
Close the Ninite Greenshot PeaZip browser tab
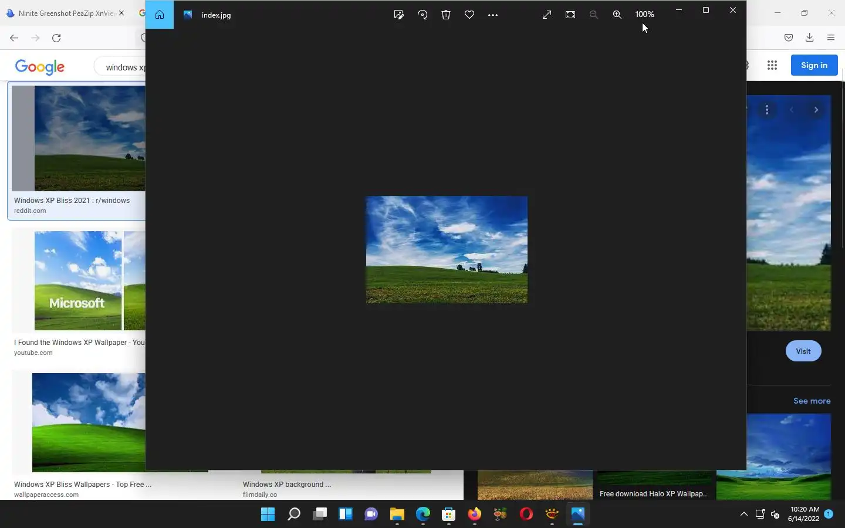tap(121, 13)
